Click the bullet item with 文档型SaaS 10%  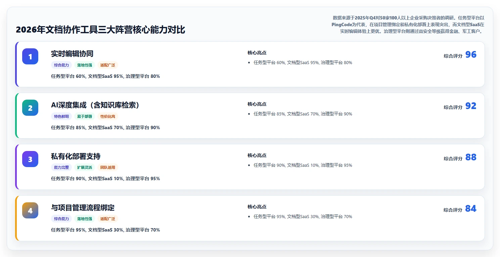coord(303,165)
